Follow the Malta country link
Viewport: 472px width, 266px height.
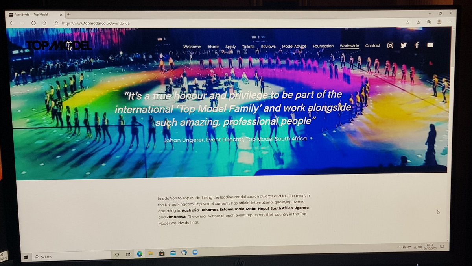click(251, 209)
